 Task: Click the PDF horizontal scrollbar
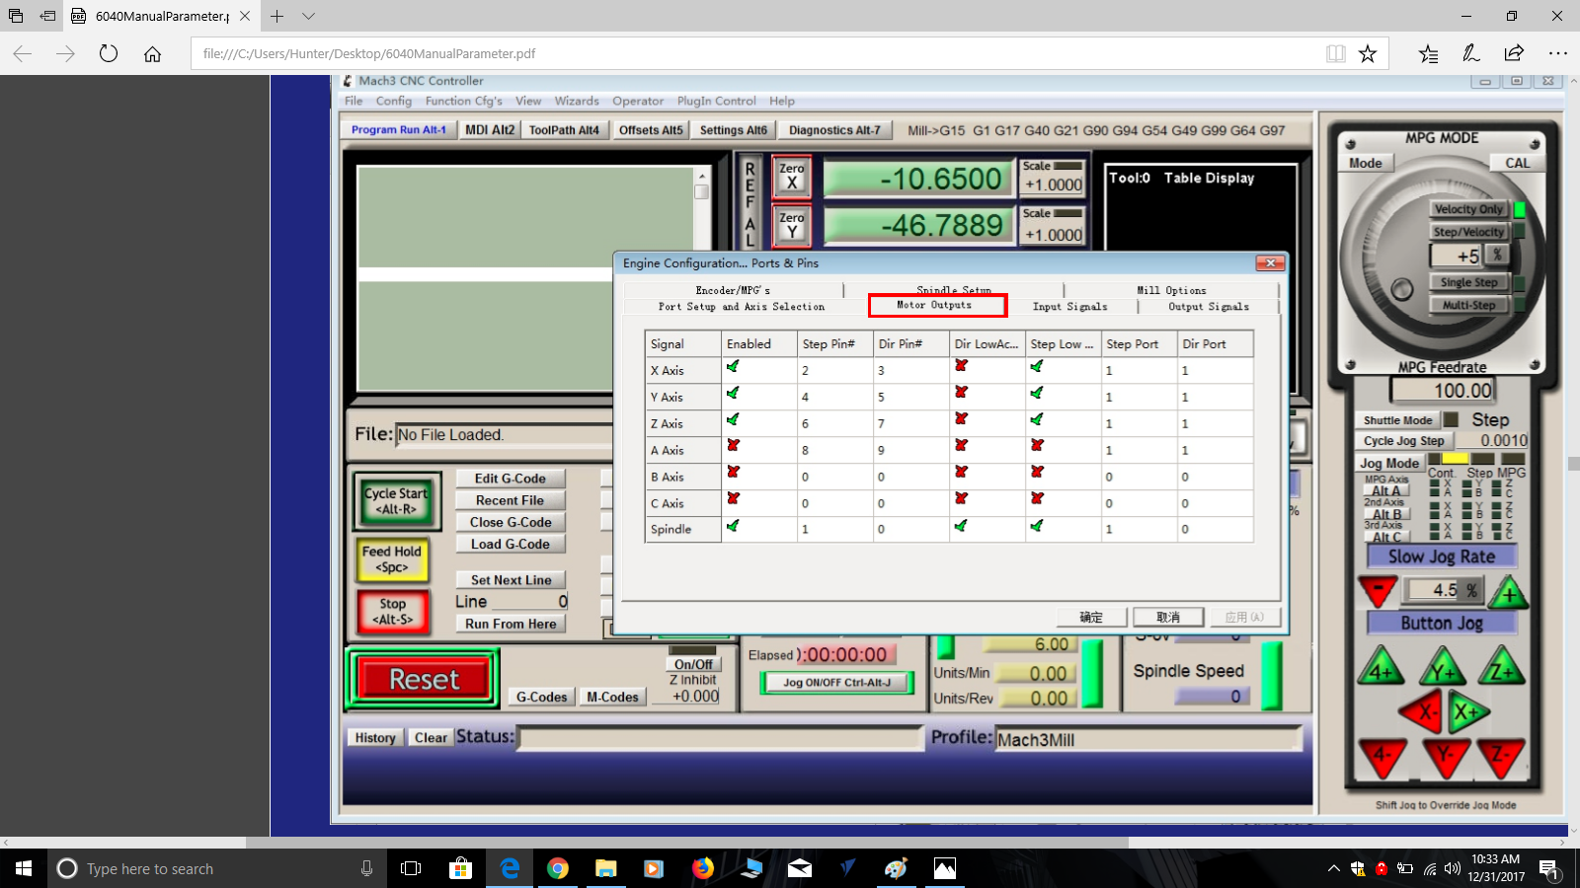[686, 843]
